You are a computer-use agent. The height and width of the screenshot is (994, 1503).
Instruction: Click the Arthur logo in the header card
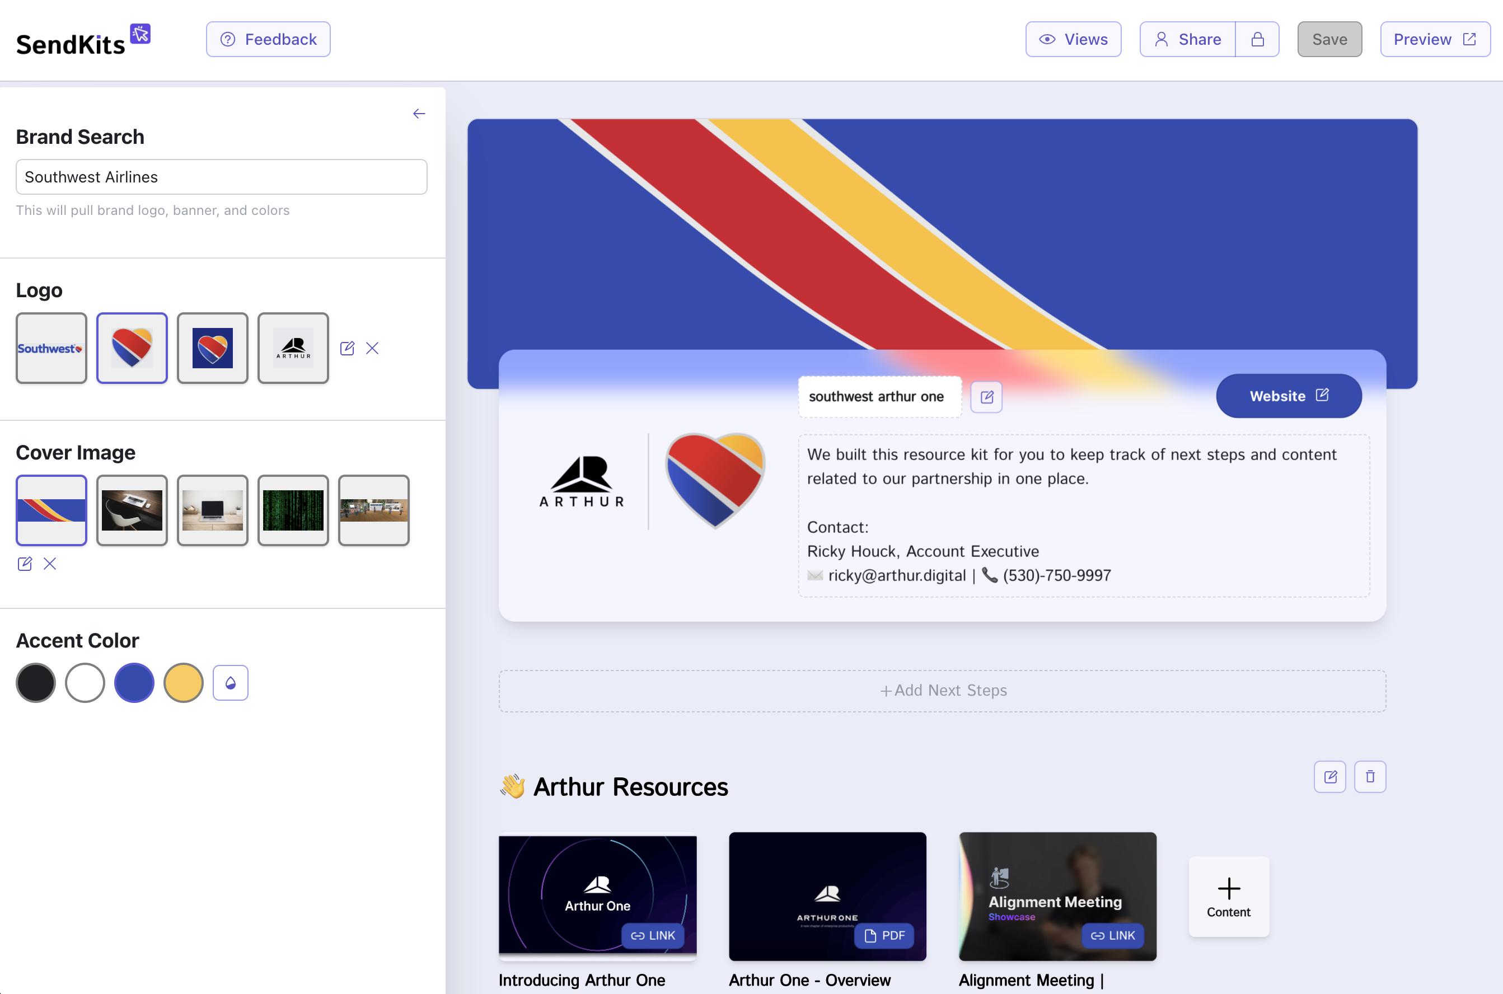582,482
